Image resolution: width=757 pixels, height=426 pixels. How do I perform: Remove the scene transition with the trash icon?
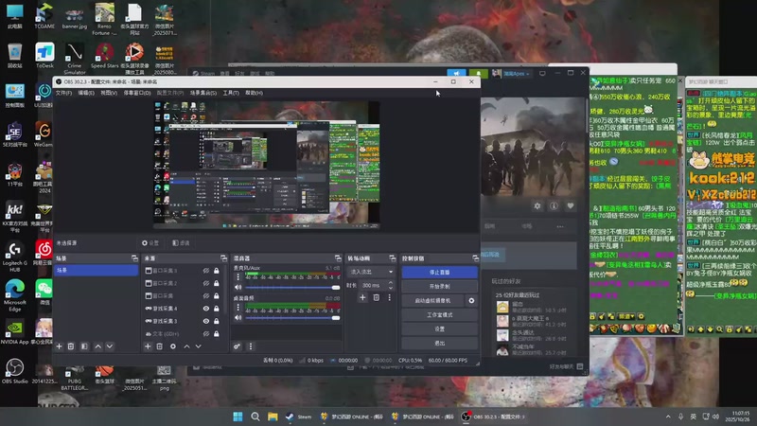[x=376, y=297]
